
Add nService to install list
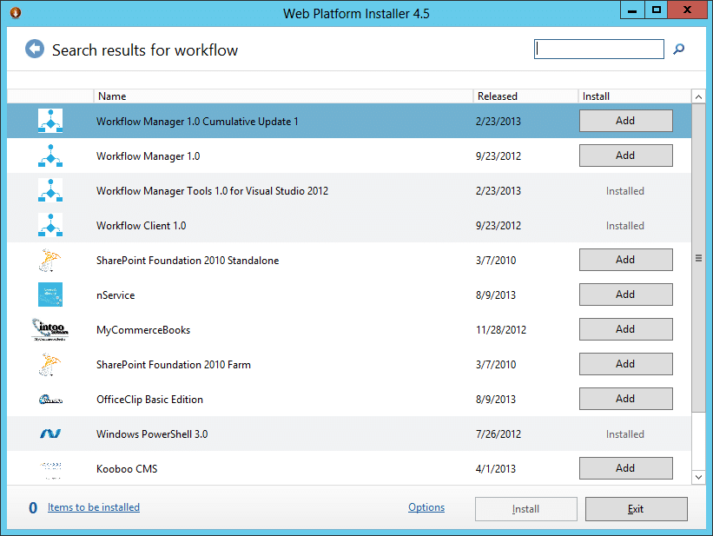[x=625, y=294]
